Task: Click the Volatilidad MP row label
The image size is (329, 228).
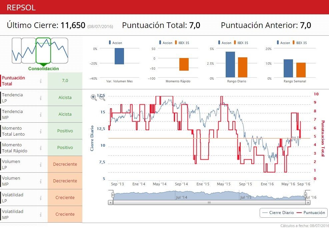Action: pyautogui.click(x=12, y=214)
